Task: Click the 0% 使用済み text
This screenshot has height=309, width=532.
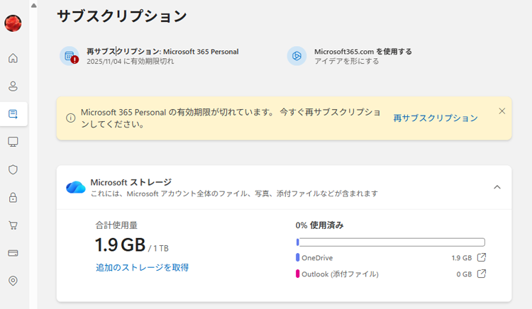Action: (x=319, y=225)
